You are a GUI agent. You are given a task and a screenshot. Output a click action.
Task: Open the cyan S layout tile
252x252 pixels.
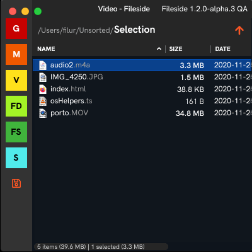16,157
